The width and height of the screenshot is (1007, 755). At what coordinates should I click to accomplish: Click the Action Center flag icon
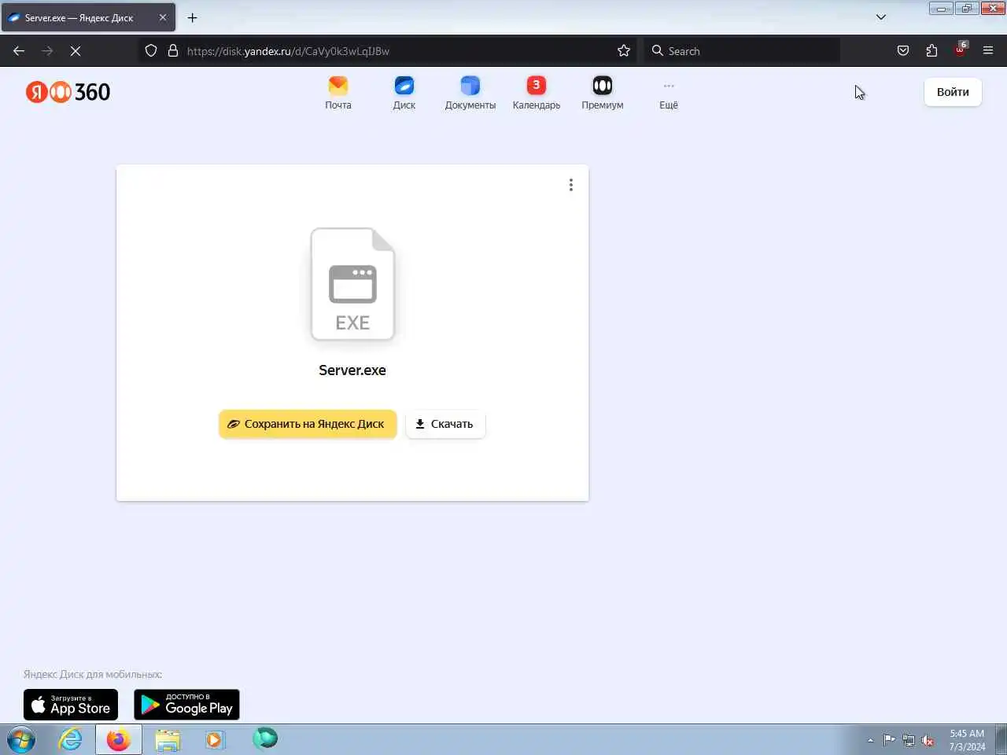889,740
